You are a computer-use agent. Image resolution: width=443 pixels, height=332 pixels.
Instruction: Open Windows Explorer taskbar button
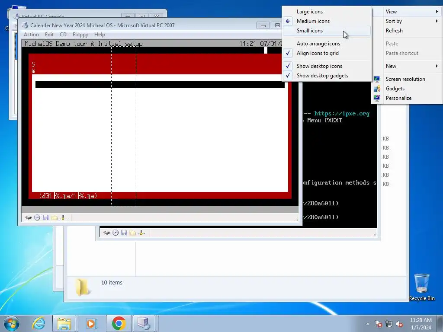pyautogui.click(x=64, y=323)
